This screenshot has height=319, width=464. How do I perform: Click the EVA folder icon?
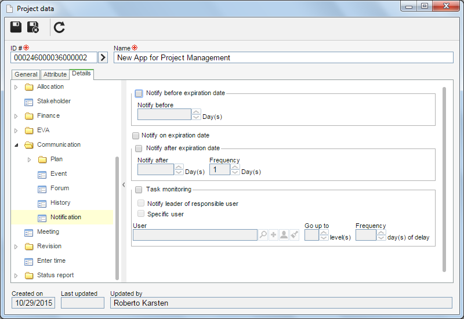(x=29, y=130)
